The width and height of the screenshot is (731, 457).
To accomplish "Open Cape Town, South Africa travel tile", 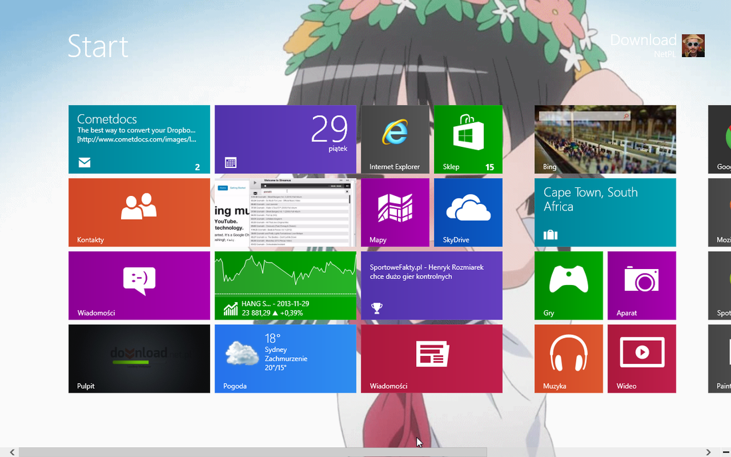I will (x=605, y=213).
